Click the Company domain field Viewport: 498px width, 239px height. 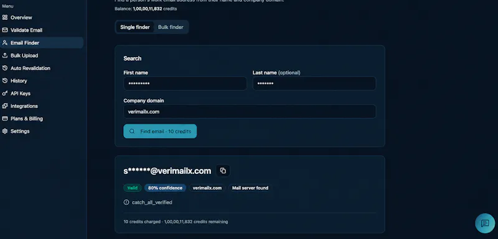tap(250, 111)
